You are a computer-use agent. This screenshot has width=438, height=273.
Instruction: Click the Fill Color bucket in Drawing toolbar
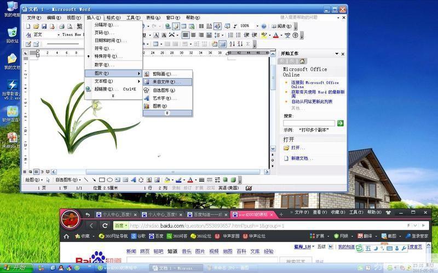coord(167,180)
